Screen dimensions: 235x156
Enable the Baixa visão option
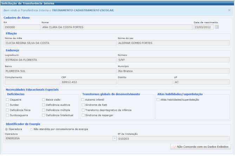click(44, 100)
